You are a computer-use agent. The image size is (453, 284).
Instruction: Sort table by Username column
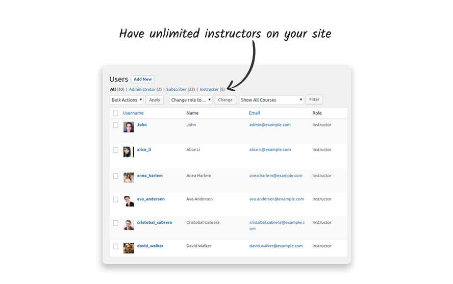[x=133, y=113]
